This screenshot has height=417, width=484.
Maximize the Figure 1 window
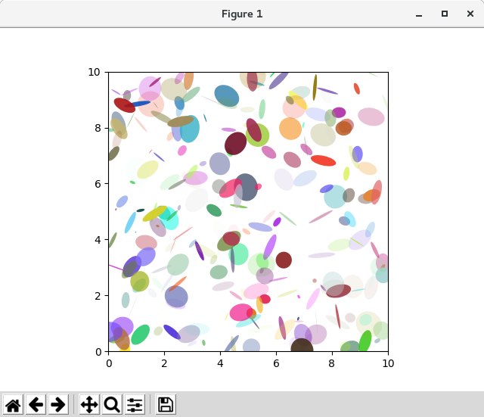[x=445, y=14]
